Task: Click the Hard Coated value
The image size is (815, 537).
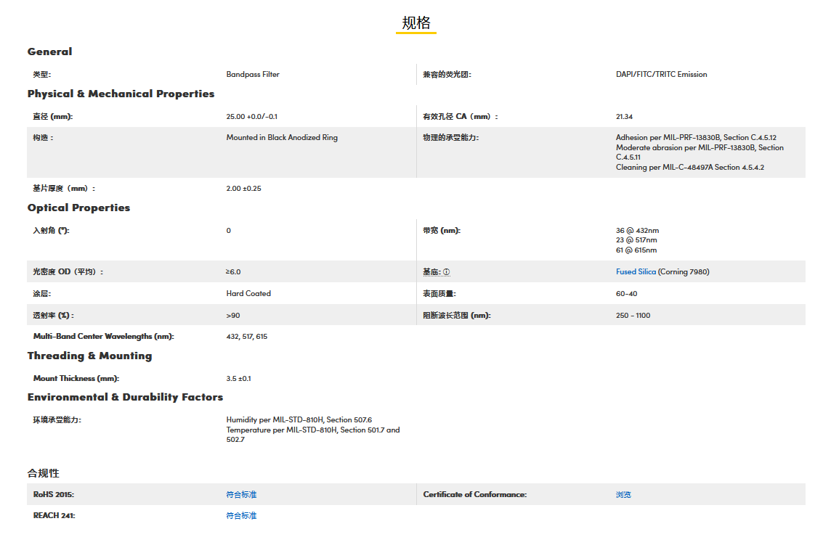Action: coord(248,293)
